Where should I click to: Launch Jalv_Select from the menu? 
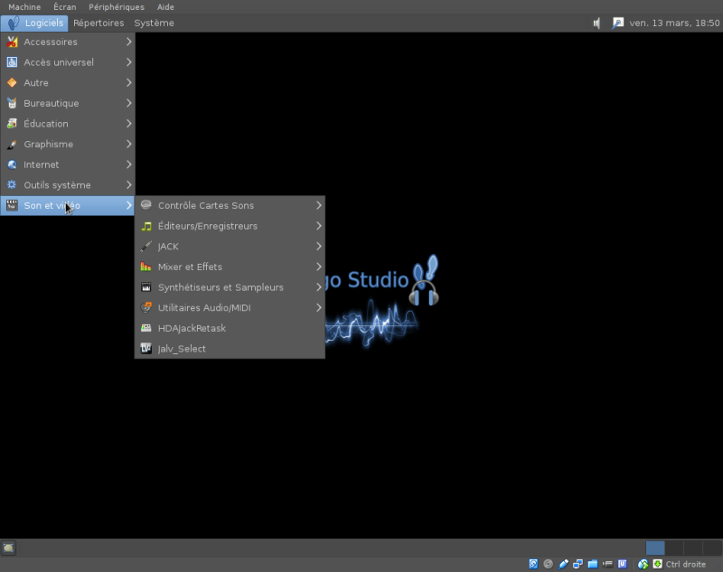click(x=230, y=349)
